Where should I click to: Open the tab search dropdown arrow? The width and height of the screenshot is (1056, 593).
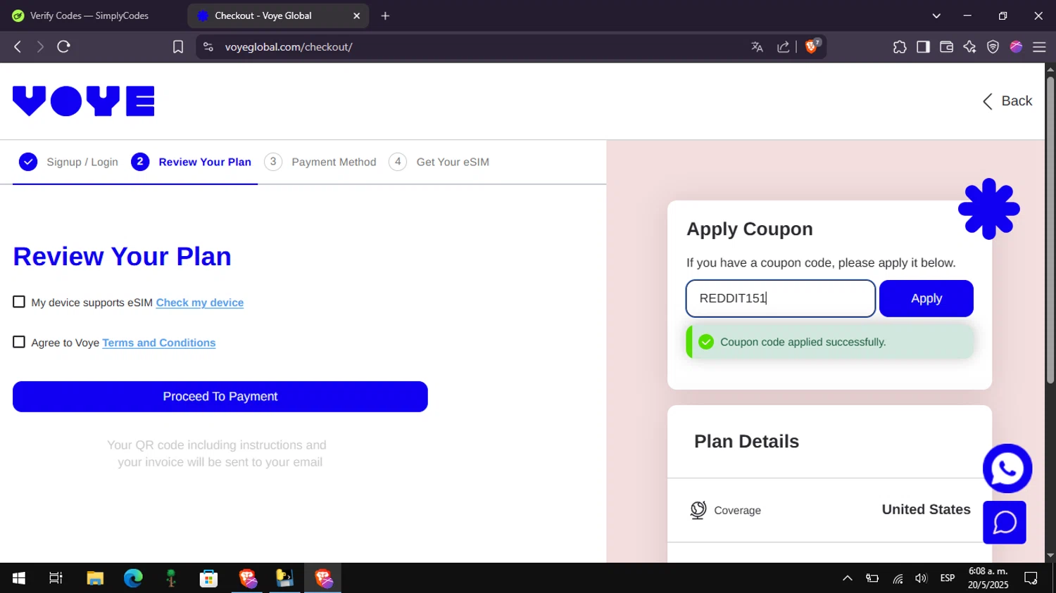point(936,15)
